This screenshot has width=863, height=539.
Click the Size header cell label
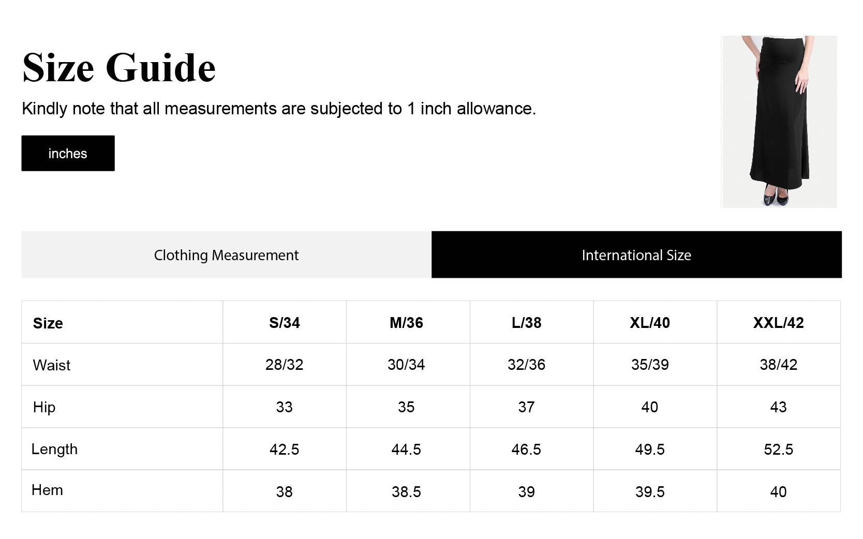pyautogui.click(x=48, y=323)
